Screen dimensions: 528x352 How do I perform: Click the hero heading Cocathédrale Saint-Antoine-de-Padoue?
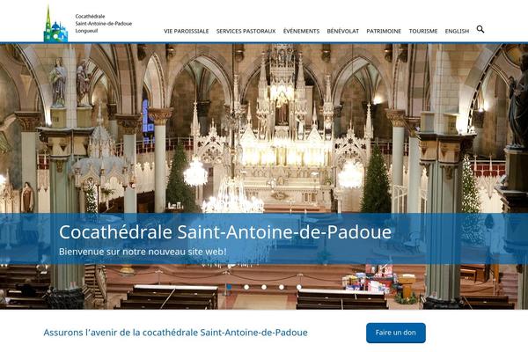pyautogui.click(x=225, y=232)
